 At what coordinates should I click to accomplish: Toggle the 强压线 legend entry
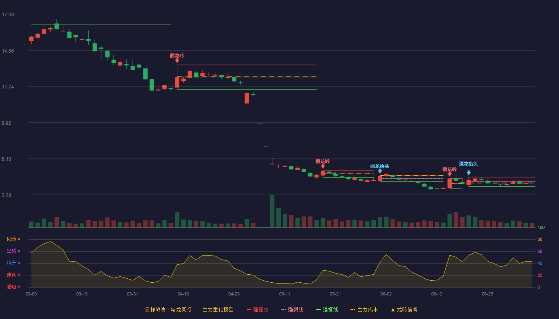click(258, 310)
